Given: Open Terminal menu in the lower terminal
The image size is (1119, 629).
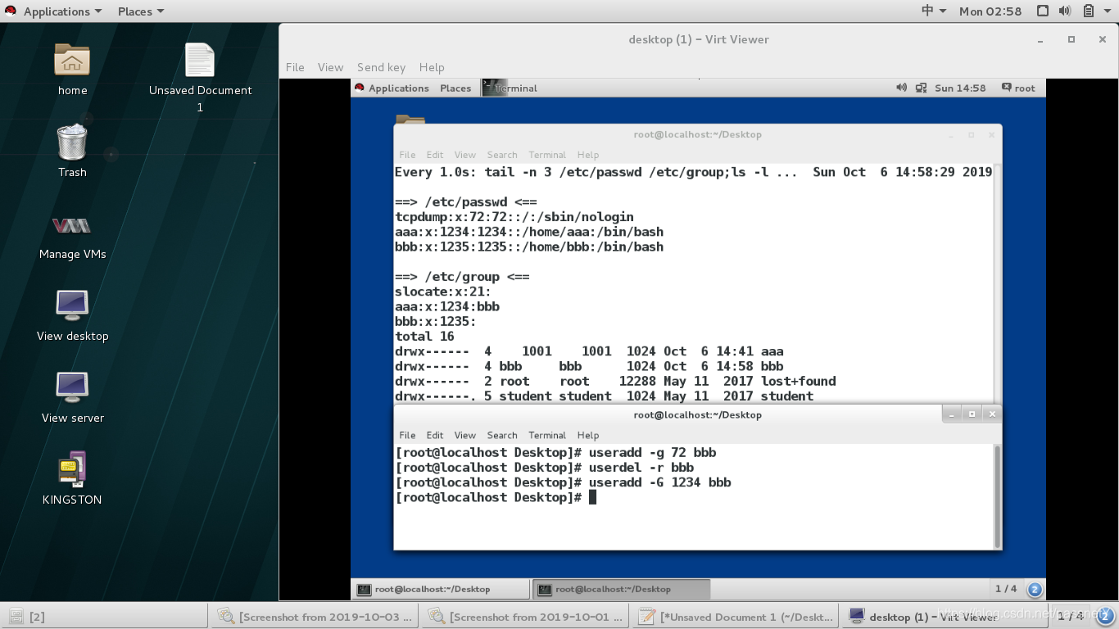Looking at the screenshot, I should point(547,435).
